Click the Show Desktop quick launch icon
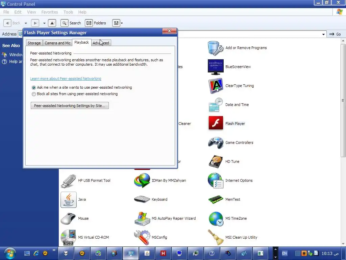346x260 pixels. (27, 253)
